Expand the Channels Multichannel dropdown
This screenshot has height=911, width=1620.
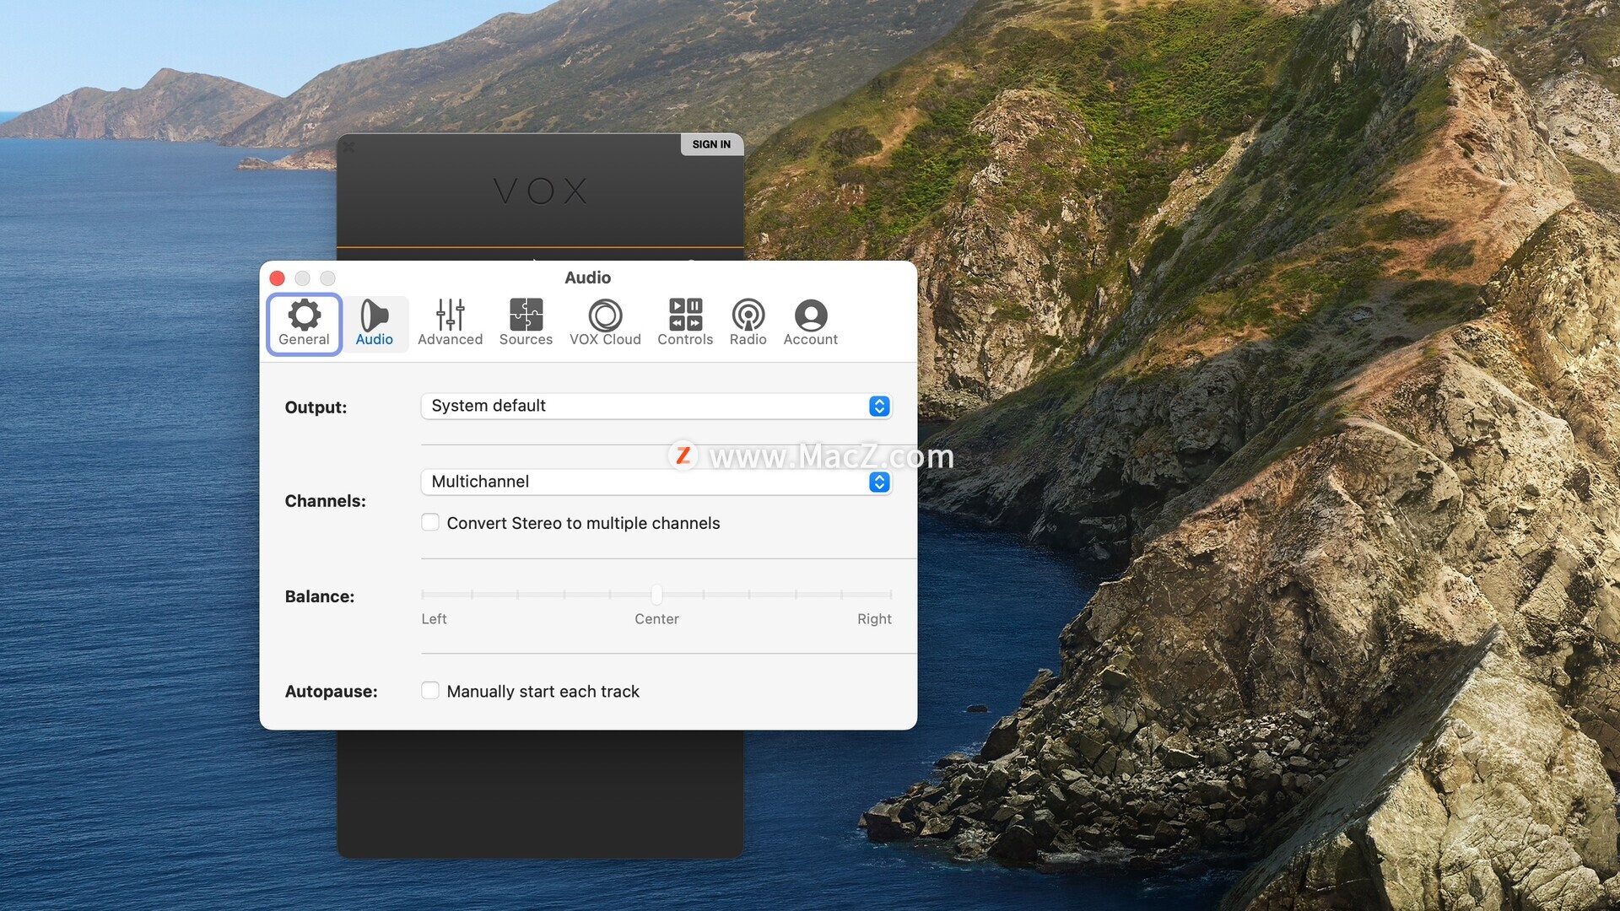point(656,482)
